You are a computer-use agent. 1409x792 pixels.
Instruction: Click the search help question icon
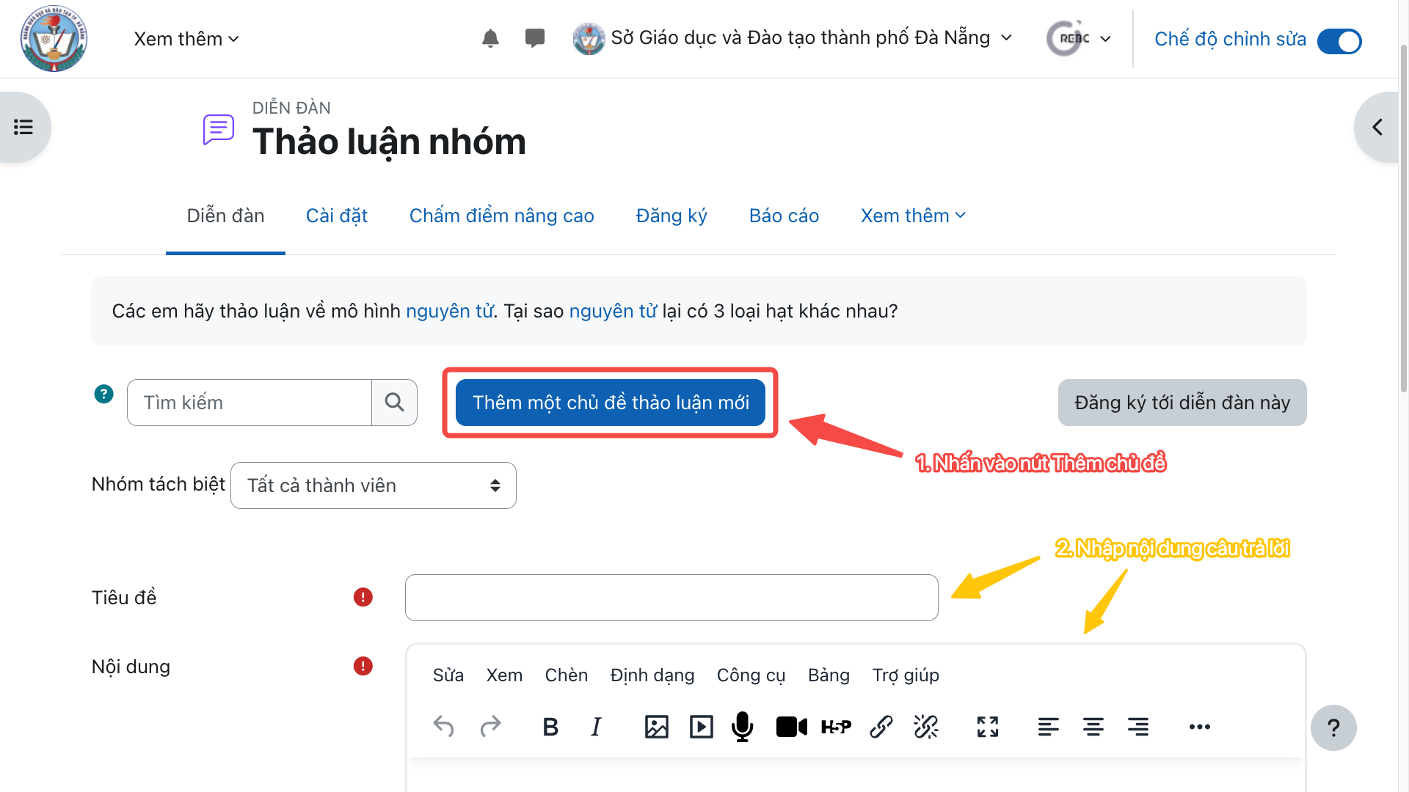point(104,395)
